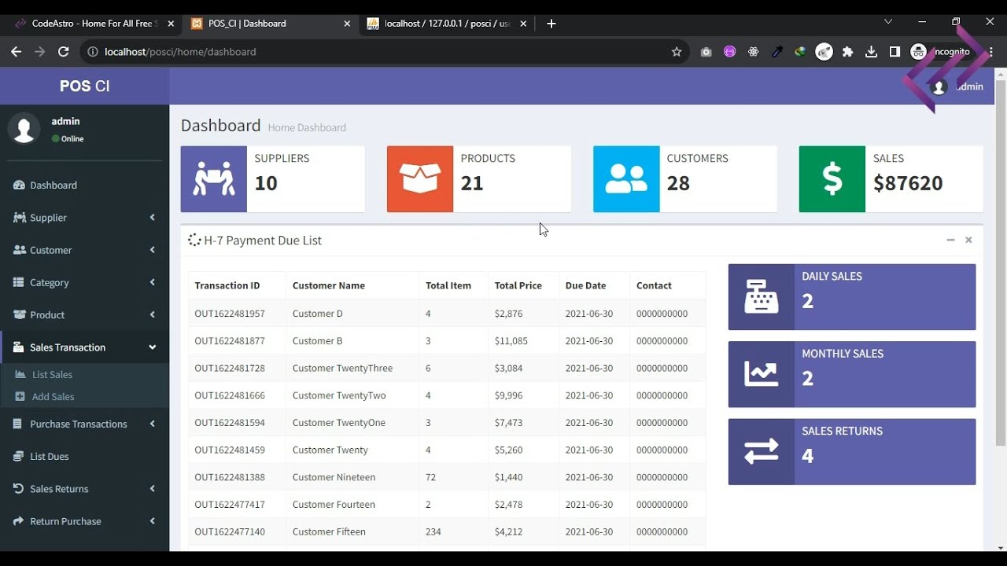The width and height of the screenshot is (1007, 566).
Task: Click the Customer people icon in sidebar
Action: click(20, 250)
